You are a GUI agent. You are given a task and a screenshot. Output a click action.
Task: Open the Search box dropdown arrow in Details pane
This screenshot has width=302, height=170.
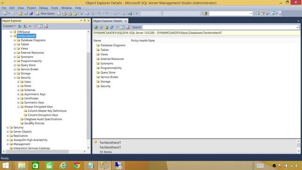pos(297,27)
